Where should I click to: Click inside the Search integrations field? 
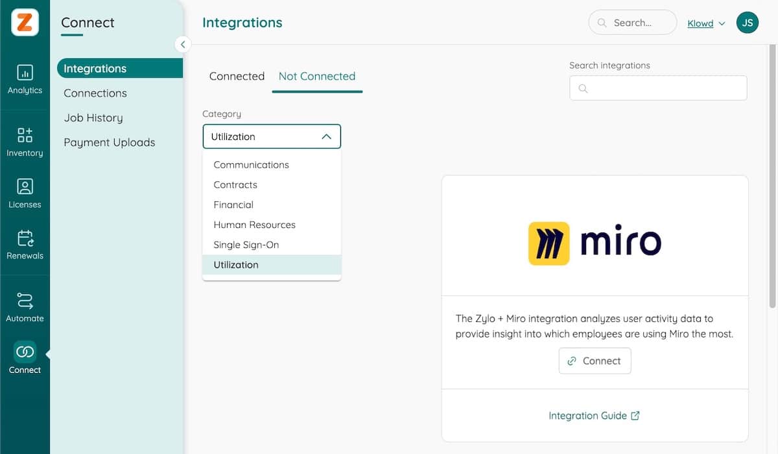[x=657, y=87]
